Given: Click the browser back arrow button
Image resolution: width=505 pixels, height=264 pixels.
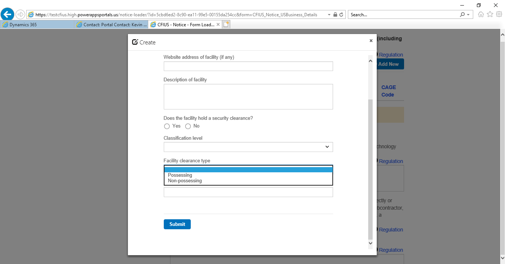Looking at the screenshot, I should point(7,14).
